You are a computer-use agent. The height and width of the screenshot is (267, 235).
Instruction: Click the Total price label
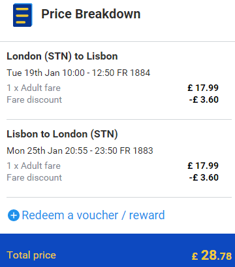click(31, 255)
